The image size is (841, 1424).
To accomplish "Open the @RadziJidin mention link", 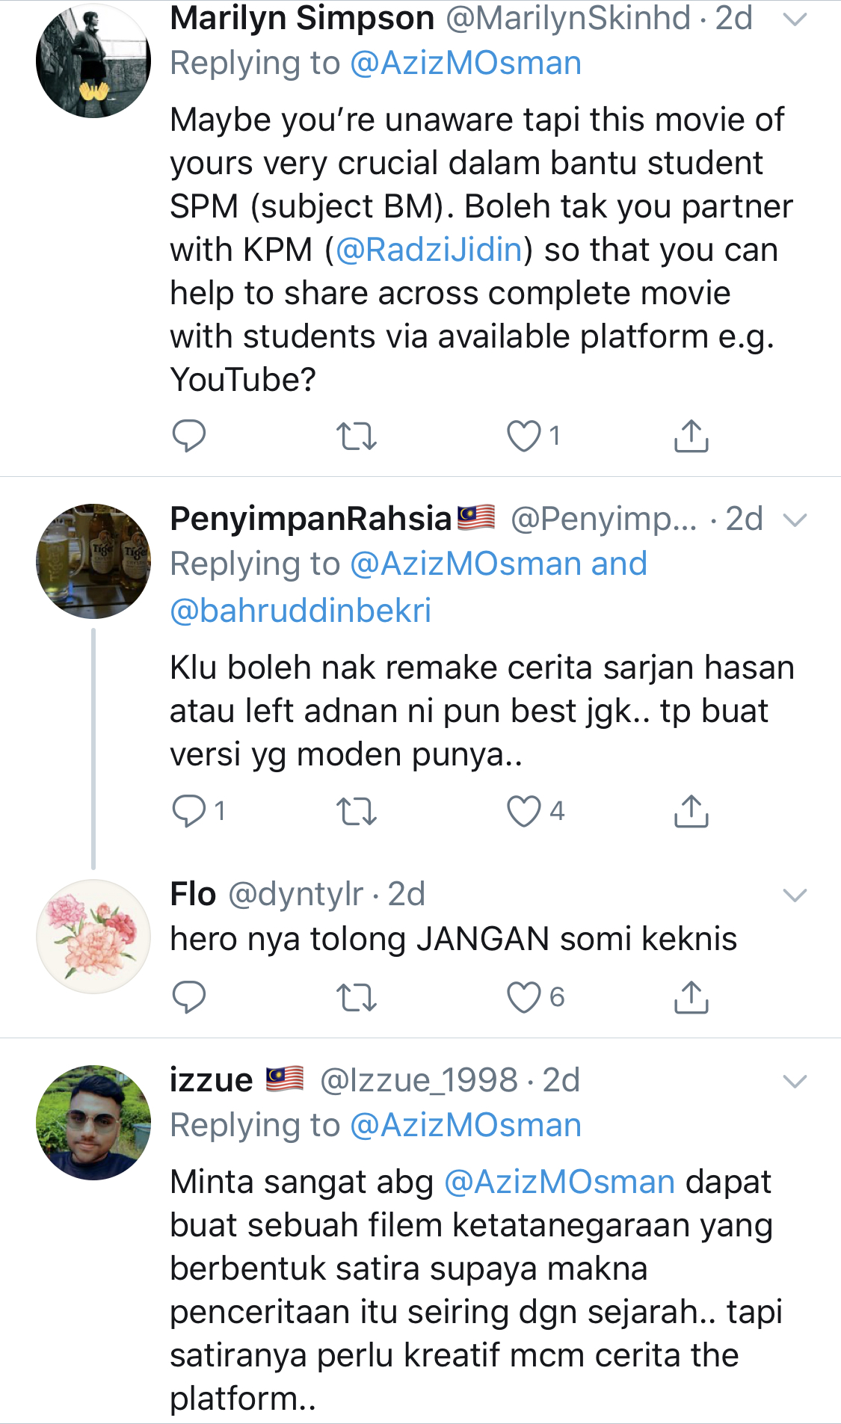I will 429,250.
